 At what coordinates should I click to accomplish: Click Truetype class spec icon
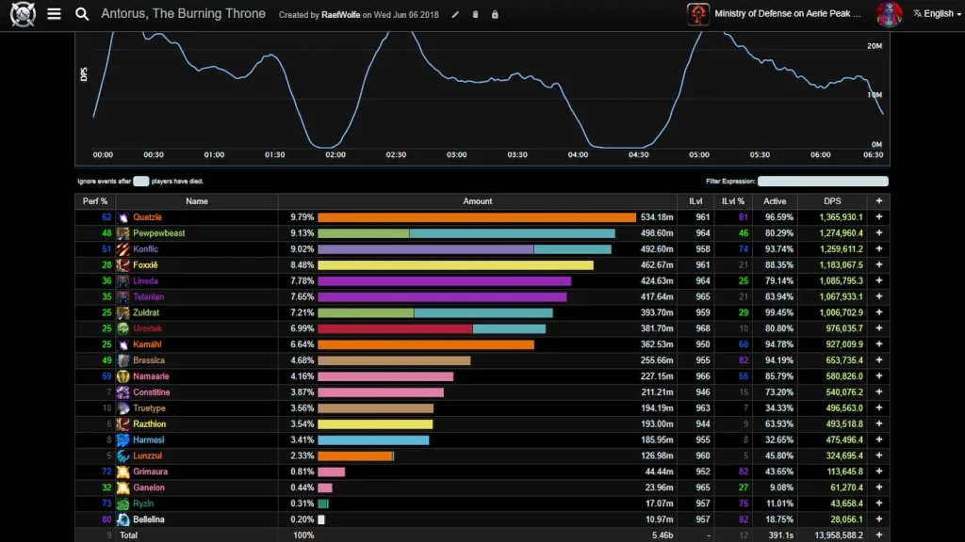click(123, 408)
